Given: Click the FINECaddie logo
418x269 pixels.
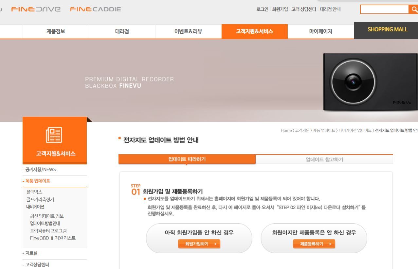Looking at the screenshot, I should 95,9.
